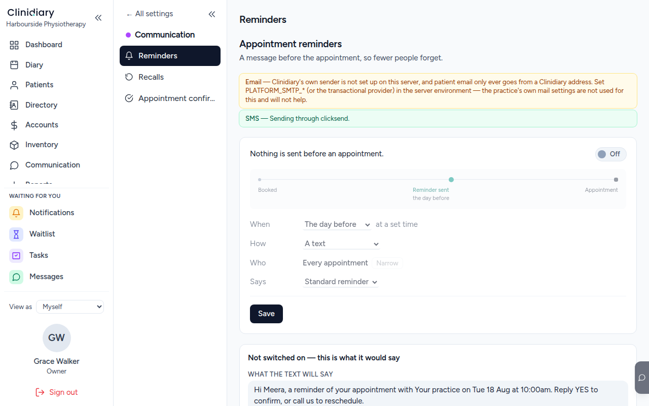Viewport: 649px width, 406px height.
Task: Click the Booked timeline start dot
Action: (x=260, y=180)
